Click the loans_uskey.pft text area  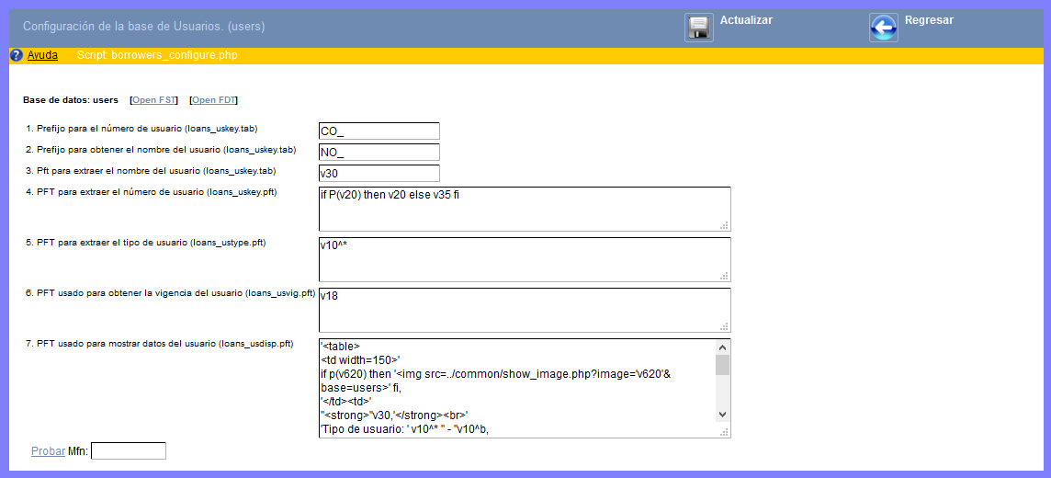pos(524,209)
